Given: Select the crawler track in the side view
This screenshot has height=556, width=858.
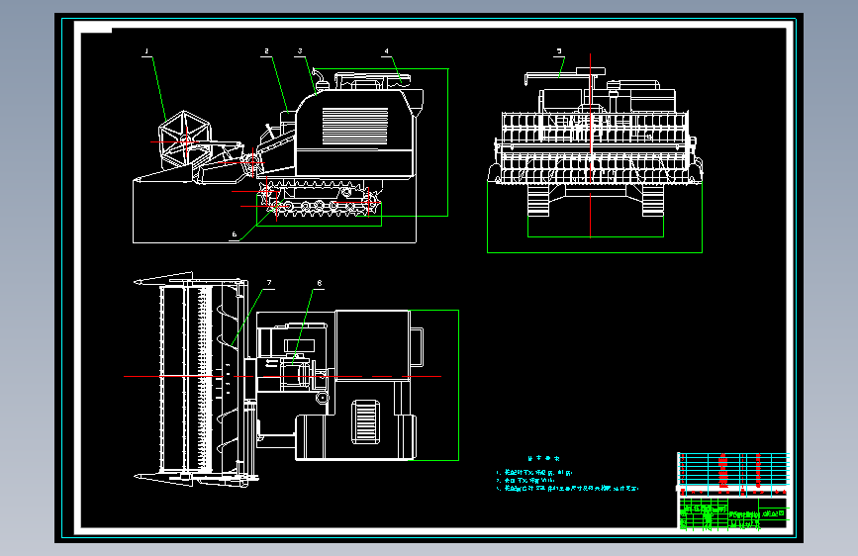Looking at the screenshot, I should (320, 199).
